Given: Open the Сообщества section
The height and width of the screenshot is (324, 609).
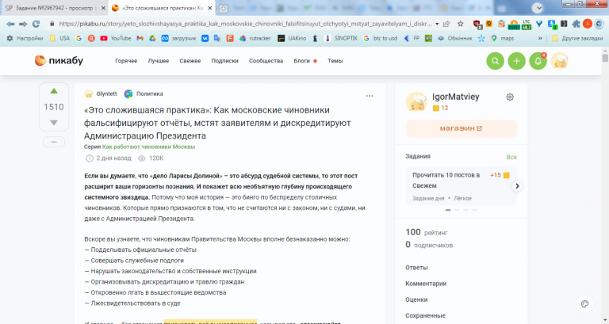Looking at the screenshot, I should pyautogui.click(x=266, y=61).
